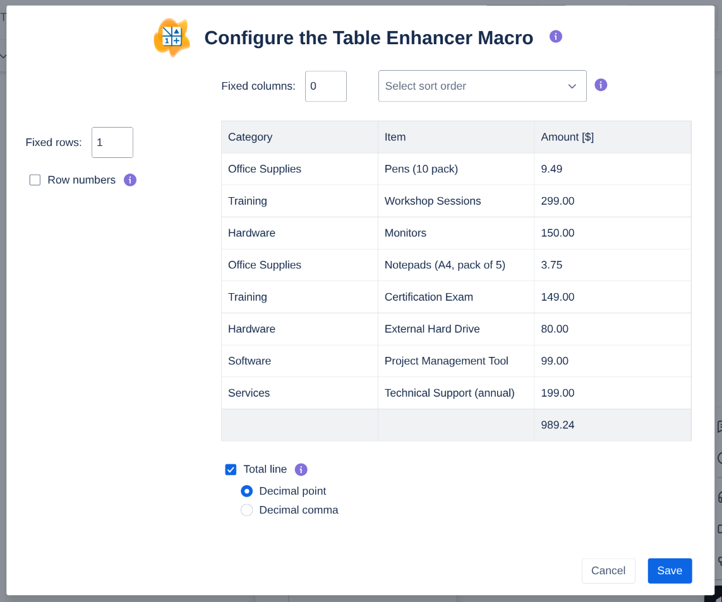Viewport: 722px width, 602px height.
Task: Select the Decimal point radio button
Action: [x=247, y=491]
